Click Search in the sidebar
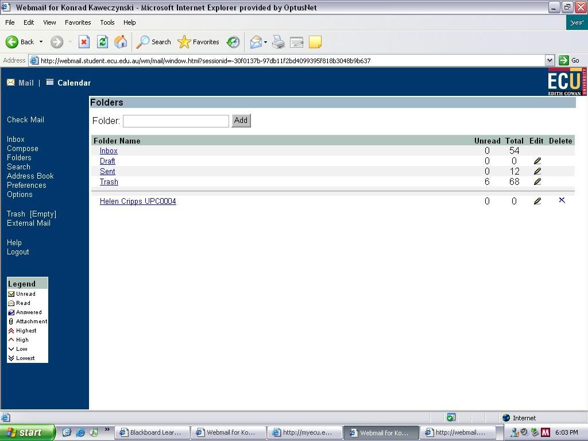The height and width of the screenshot is (441, 588). tap(18, 167)
